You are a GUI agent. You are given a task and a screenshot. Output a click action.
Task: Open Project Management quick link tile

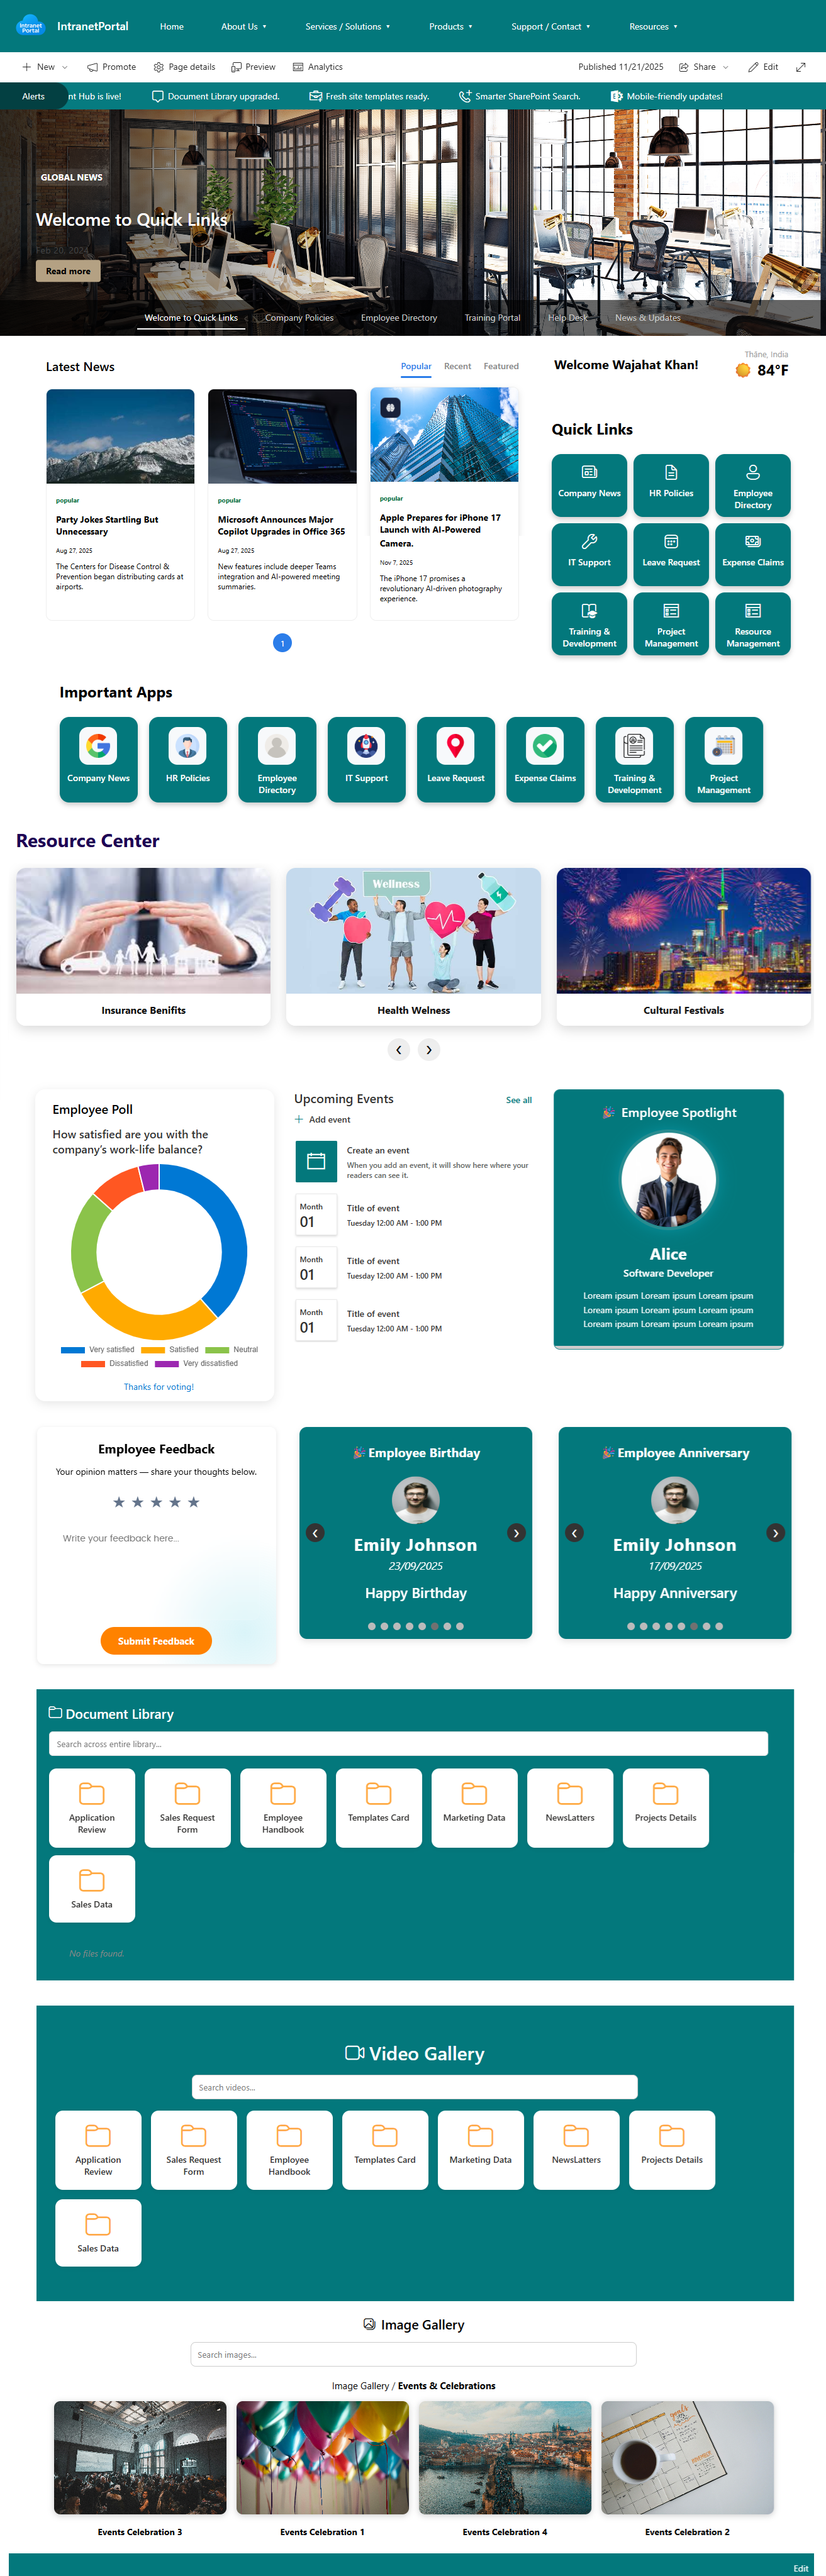tap(671, 624)
